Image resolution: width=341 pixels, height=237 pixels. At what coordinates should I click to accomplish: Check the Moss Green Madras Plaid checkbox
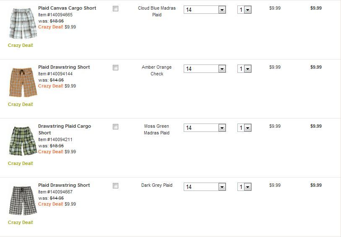tap(116, 127)
